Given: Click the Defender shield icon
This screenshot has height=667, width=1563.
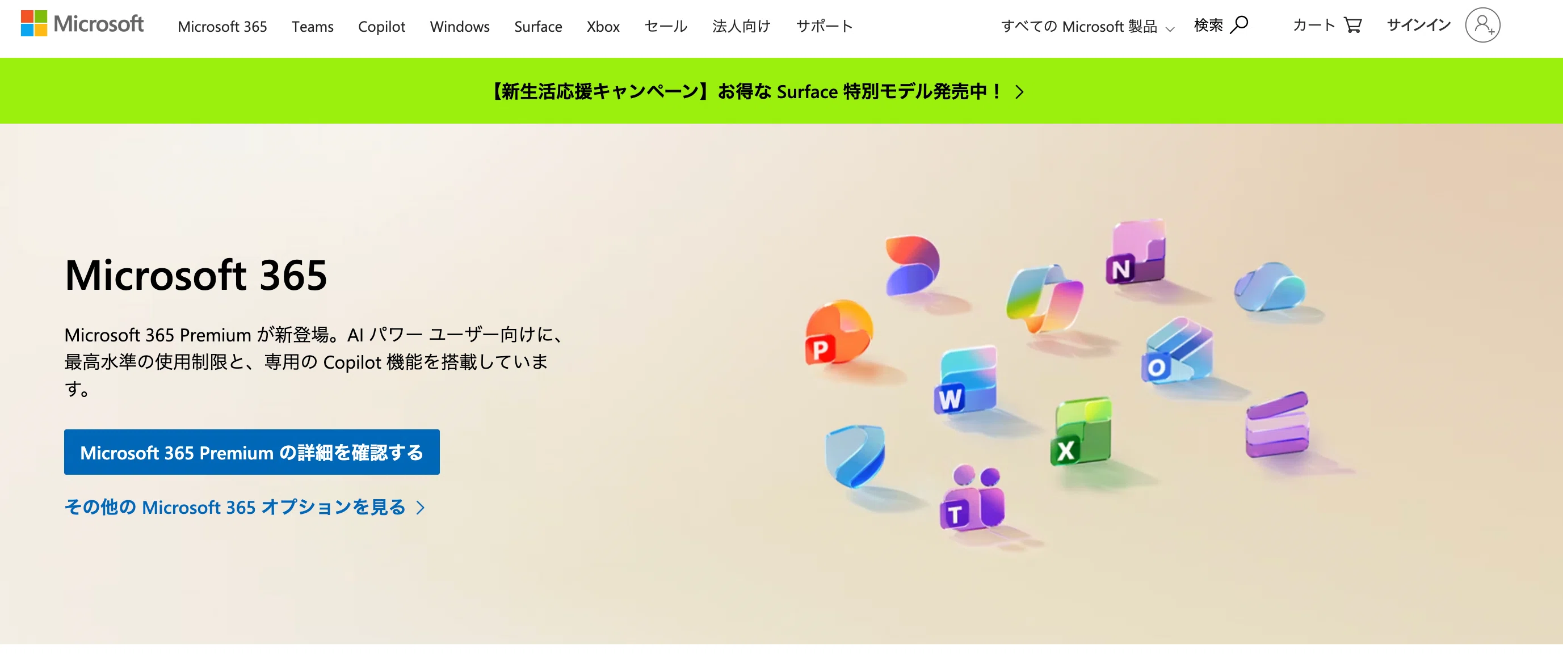Looking at the screenshot, I should (x=855, y=456).
